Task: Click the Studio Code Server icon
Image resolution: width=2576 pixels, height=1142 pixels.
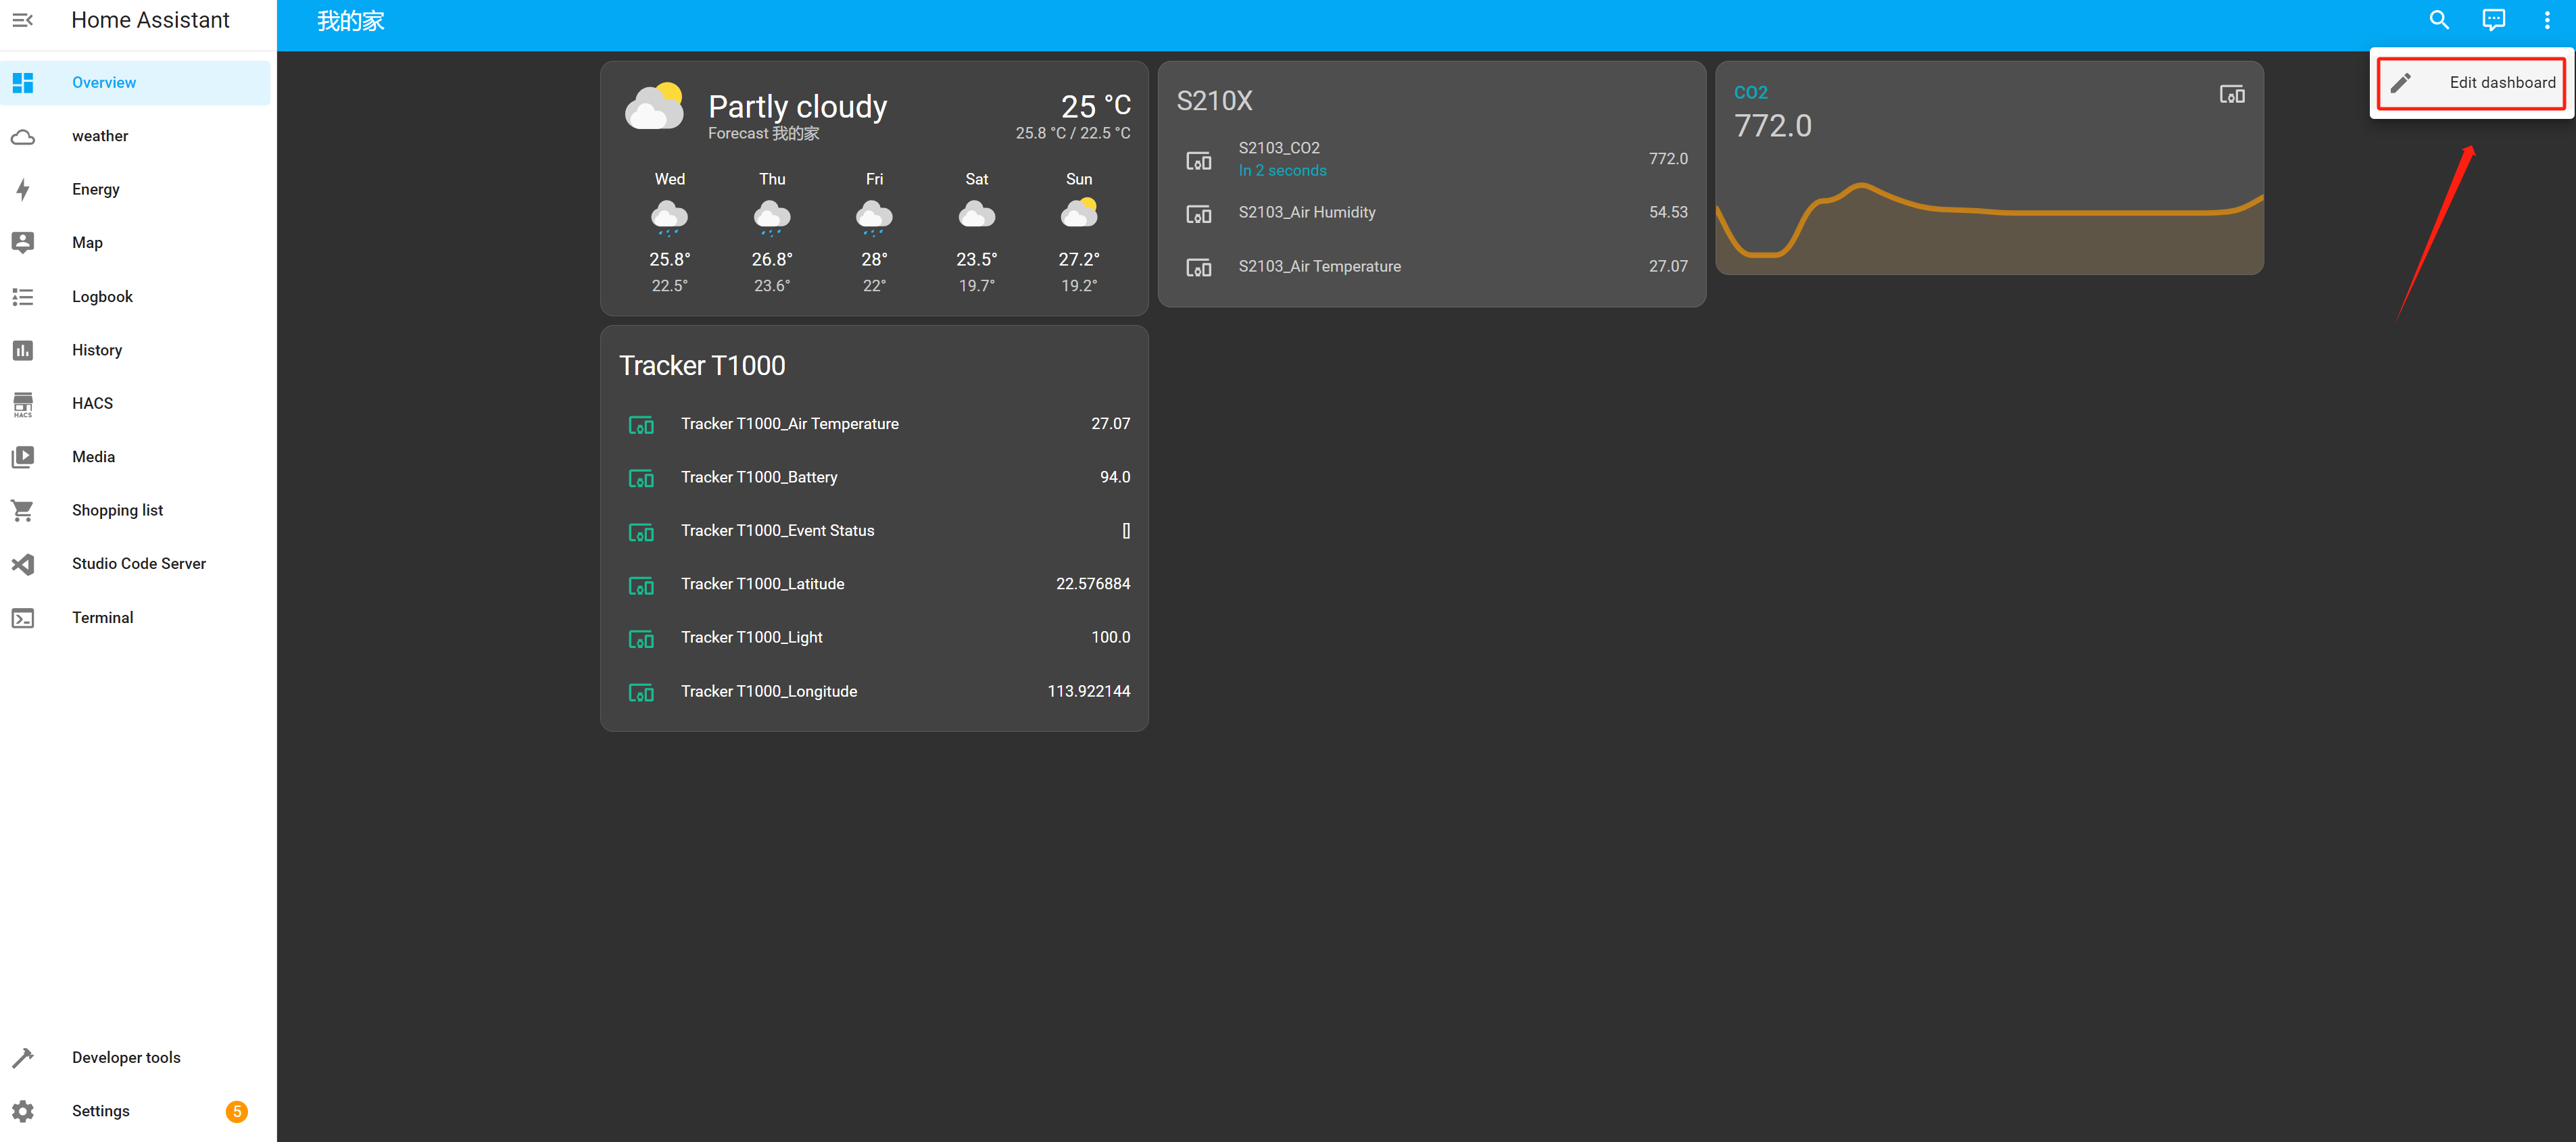Action: click(23, 564)
